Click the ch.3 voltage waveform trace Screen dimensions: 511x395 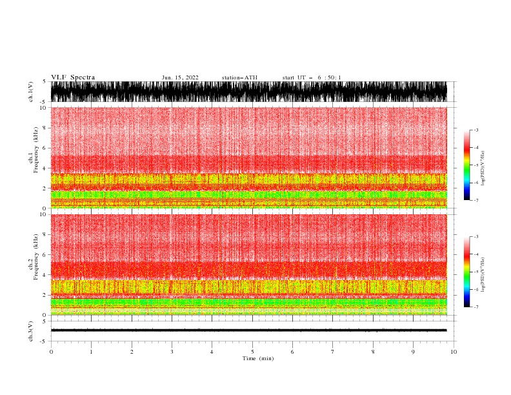click(x=248, y=330)
